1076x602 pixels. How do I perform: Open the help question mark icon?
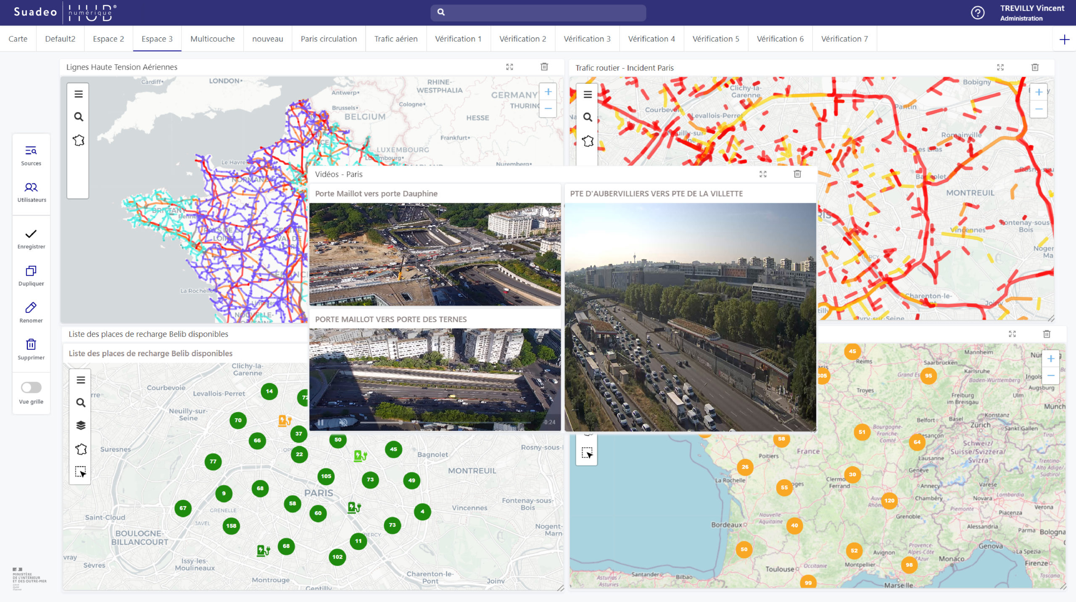(978, 13)
